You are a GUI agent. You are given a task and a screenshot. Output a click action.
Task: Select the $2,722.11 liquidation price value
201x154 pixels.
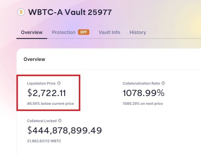(47, 93)
